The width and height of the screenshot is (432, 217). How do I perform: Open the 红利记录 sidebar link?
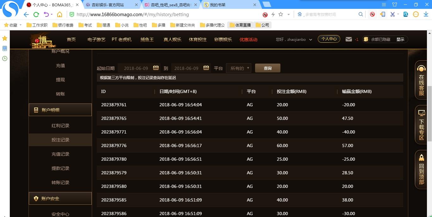coord(60,126)
